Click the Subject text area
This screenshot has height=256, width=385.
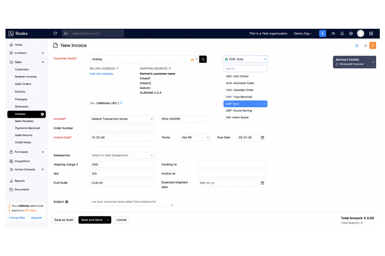click(x=131, y=202)
